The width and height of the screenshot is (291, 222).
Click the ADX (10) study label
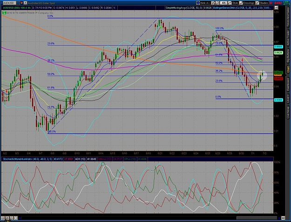click(80, 159)
